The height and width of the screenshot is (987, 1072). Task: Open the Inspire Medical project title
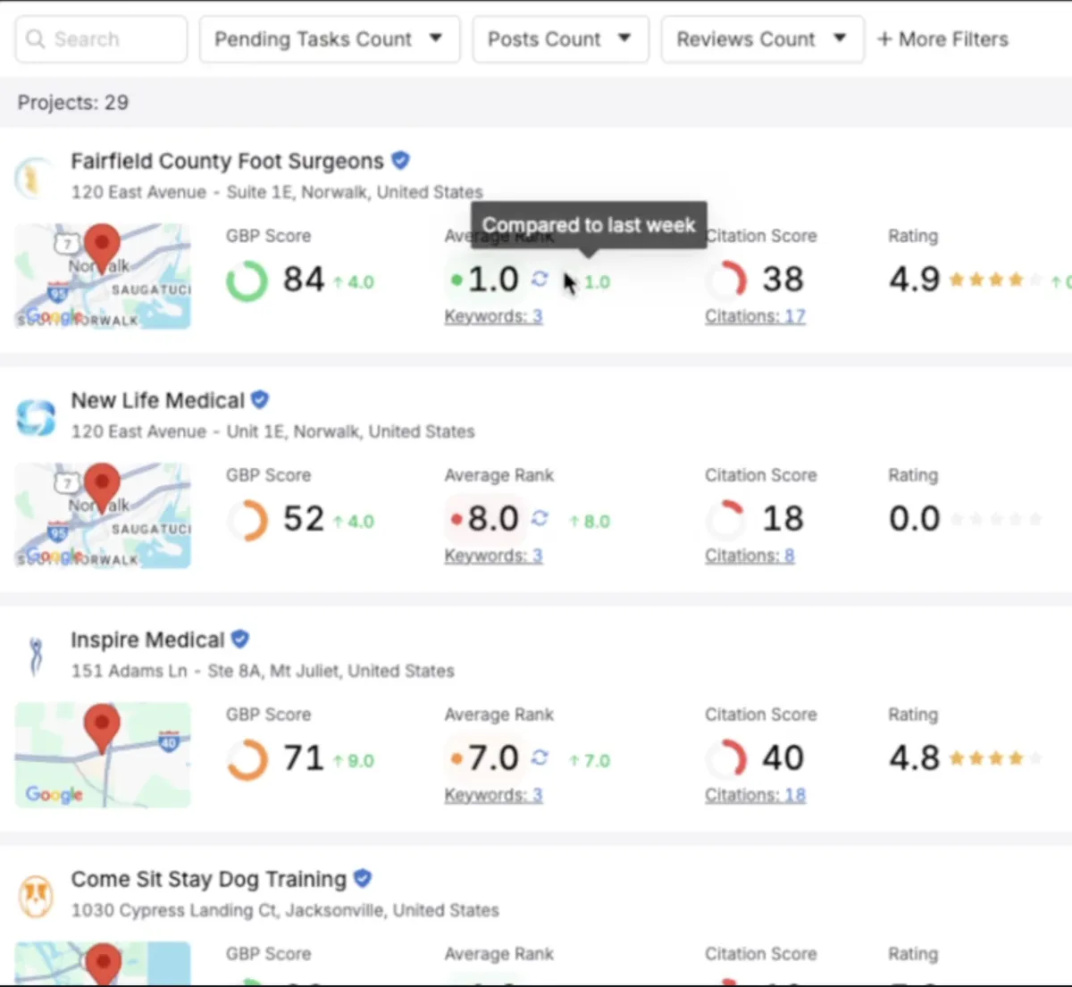pos(147,640)
